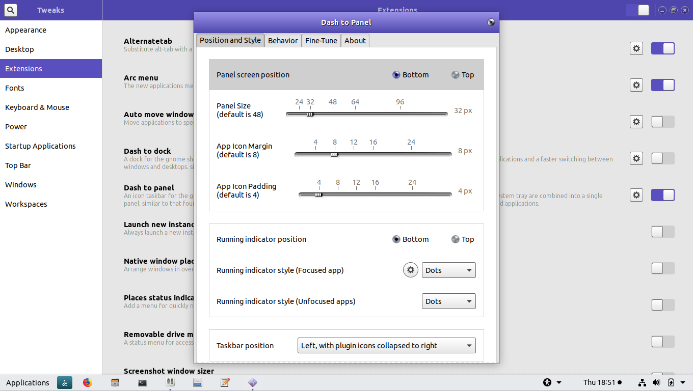
Task: Enable the Places status indicator switch
Action: tap(663, 305)
